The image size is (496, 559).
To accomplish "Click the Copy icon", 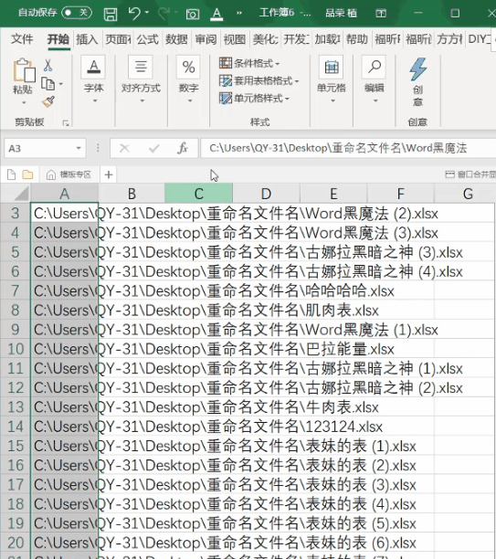I will pyautogui.click(x=47, y=84).
